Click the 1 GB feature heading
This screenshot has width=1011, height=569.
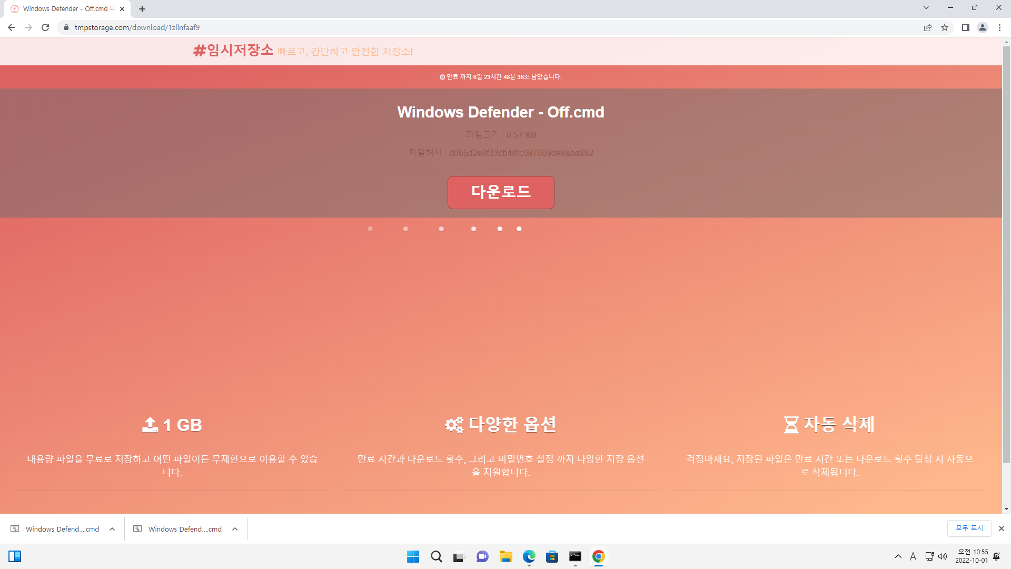click(x=172, y=425)
